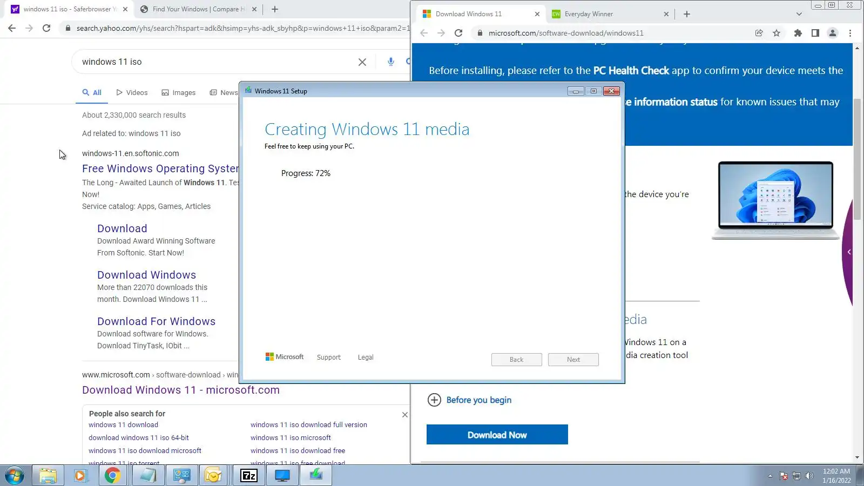Open the 'PC Health Check' link
The height and width of the screenshot is (486, 864).
[x=631, y=71]
